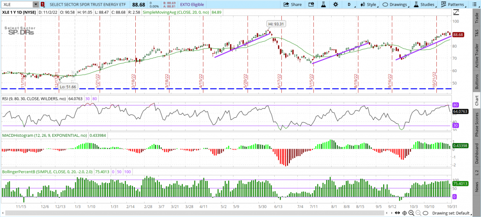Open the Studies dropdown menu
Image resolution: width=481 pixels, height=217 pixels.
click(x=425, y=5)
